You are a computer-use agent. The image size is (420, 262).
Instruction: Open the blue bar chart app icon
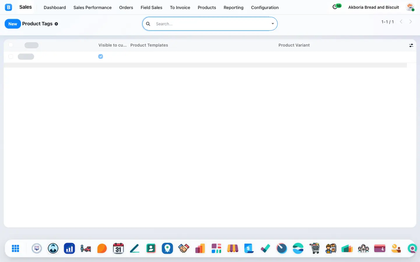tap(69, 248)
